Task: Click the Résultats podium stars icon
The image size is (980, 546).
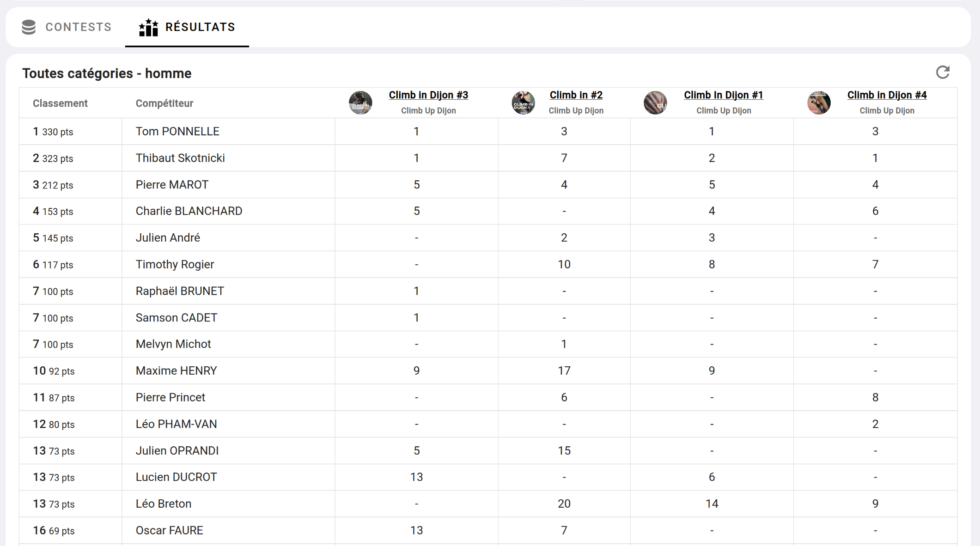Action: (148, 27)
